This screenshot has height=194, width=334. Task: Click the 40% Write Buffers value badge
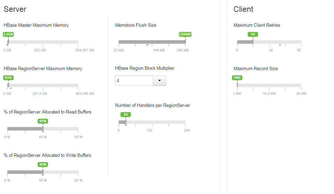[x=43, y=164]
